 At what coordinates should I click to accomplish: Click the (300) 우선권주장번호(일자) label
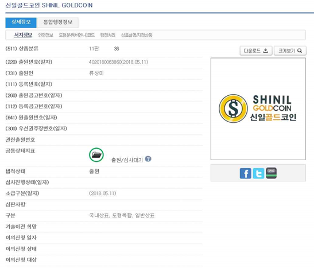pos(36,129)
